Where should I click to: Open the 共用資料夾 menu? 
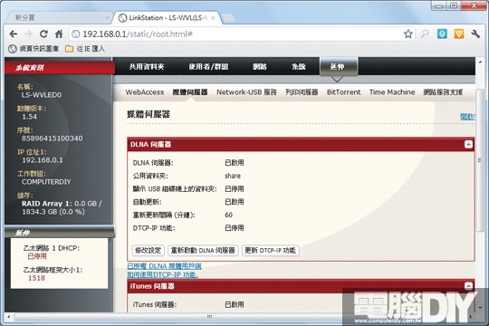pos(147,66)
